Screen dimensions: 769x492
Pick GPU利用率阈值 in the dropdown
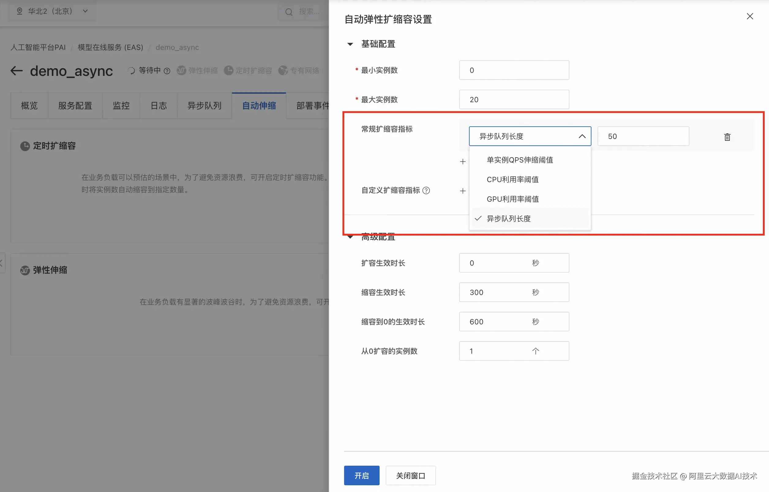click(512, 199)
